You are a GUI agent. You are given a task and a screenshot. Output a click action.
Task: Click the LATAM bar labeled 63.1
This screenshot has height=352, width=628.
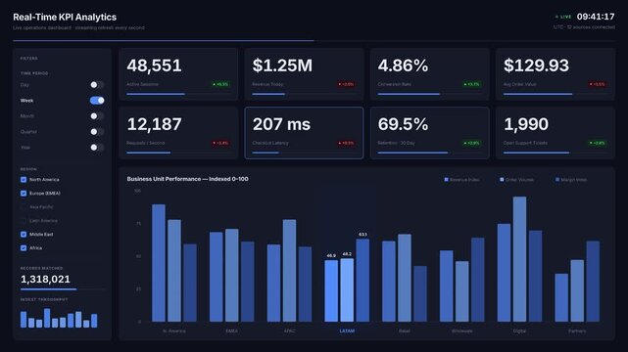362,281
